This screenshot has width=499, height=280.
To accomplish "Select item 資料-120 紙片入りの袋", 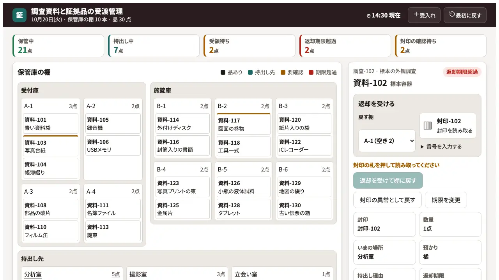I will (x=304, y=124).
